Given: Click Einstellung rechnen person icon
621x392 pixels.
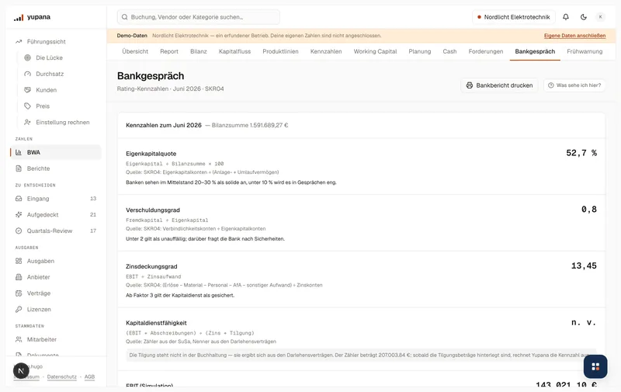Looking at the screenshot, I should coord(27,123).
